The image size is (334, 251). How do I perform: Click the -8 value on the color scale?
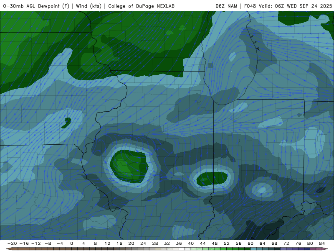click(48, 243)
